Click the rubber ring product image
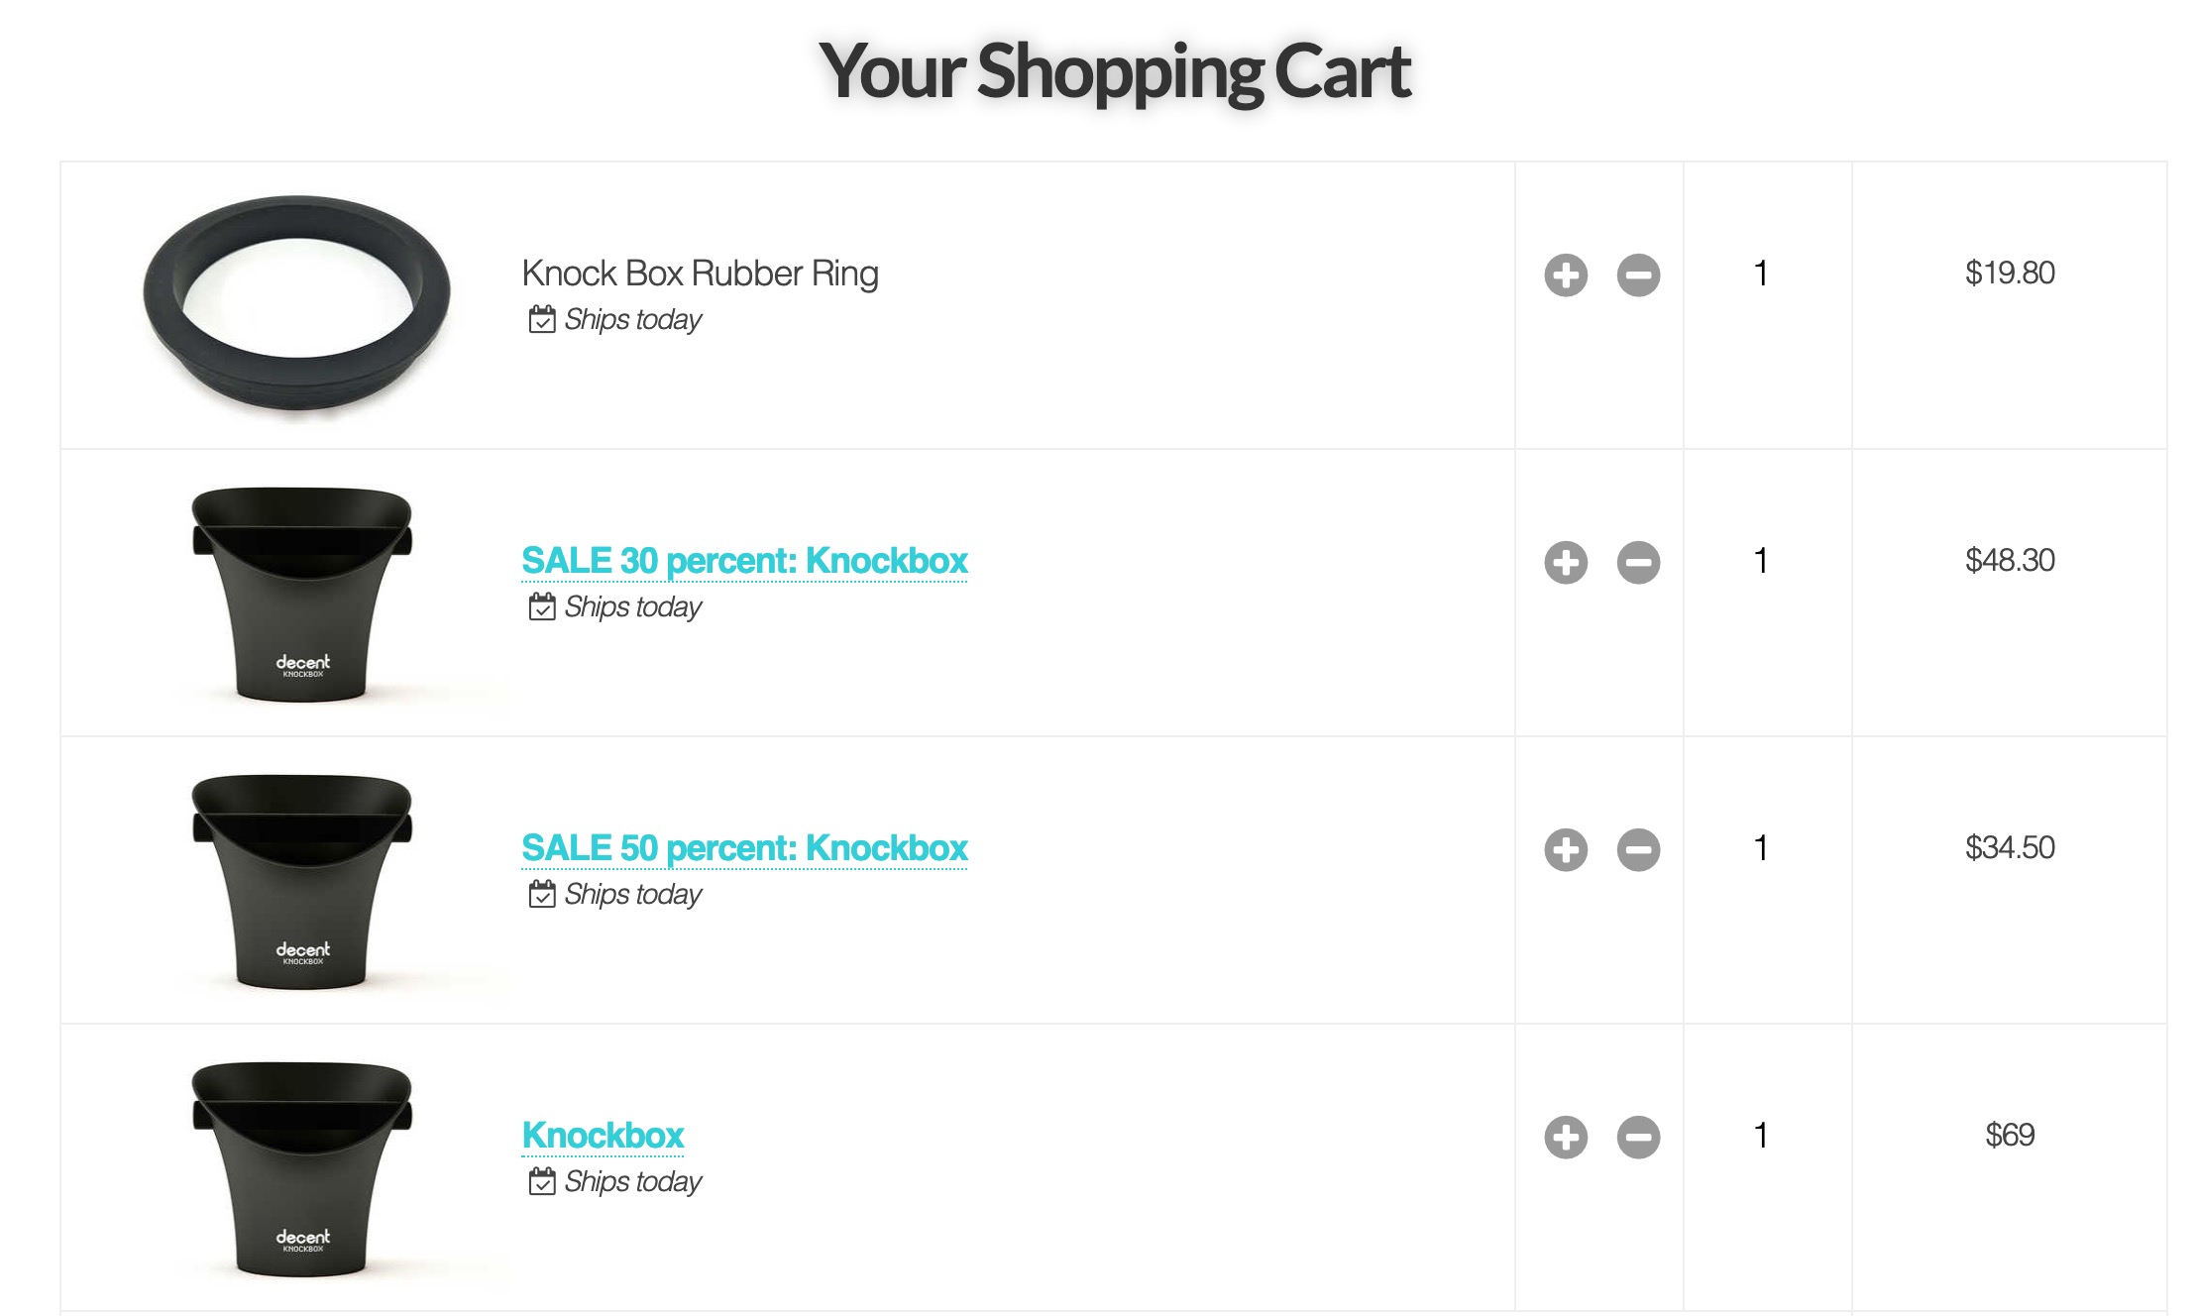2198x1316 pixels. 296,305
